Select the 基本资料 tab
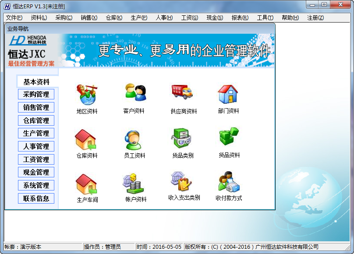 [36, 82]
